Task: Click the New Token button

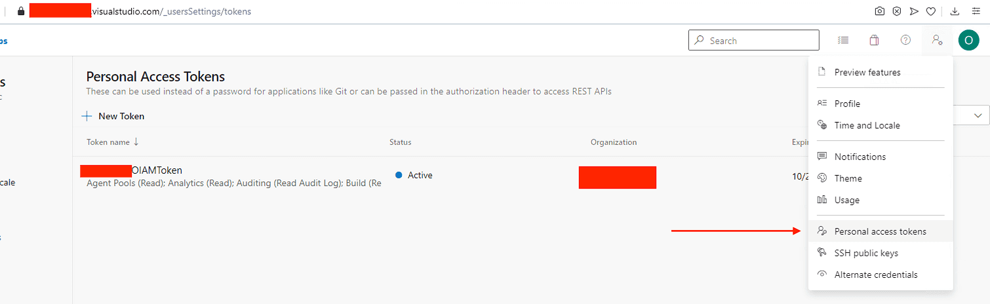Action: [x=113, y=116]
